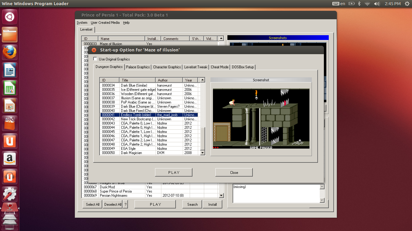Open LibreOffice Writer from the launcher
This screenshot has height=231, width=412.
[x=10, y=70]
